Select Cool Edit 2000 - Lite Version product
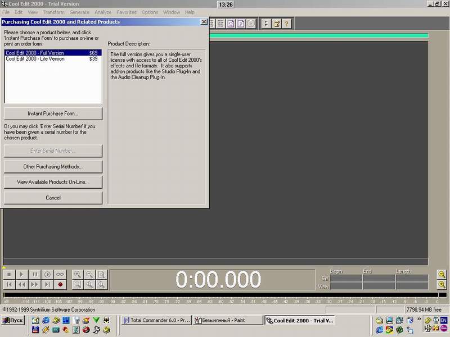The image size is (450, 337). [x=53, y=59]
